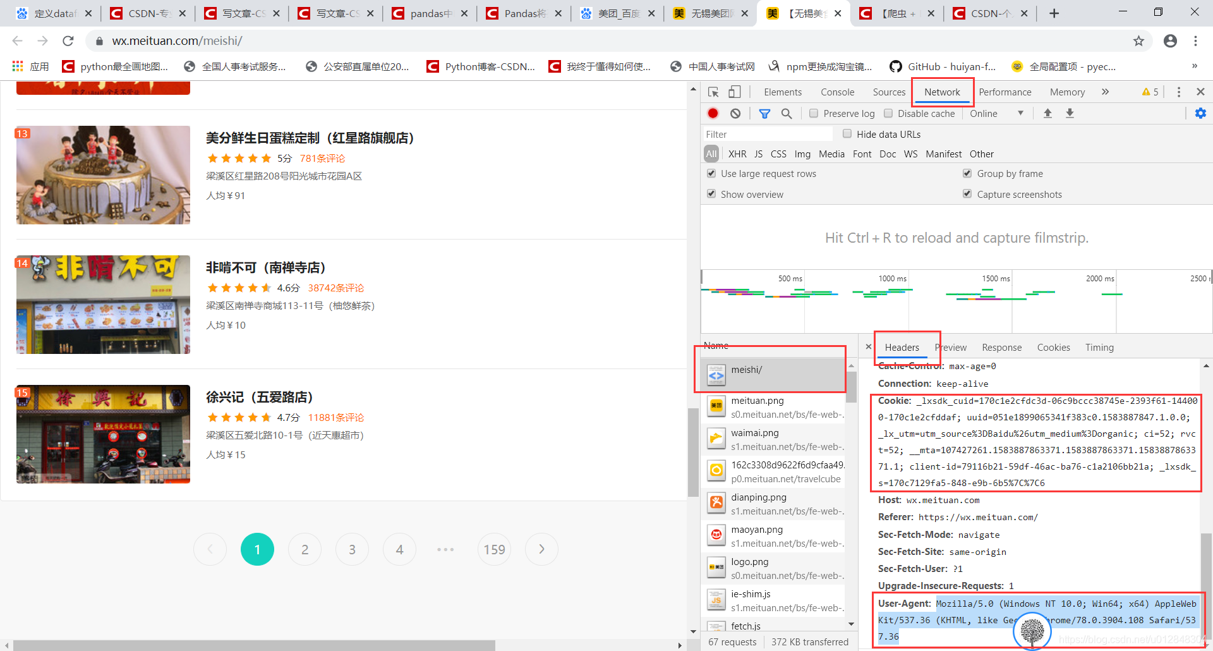Open the Performance tab
Viewport: 1213px width, 651px height.
tap(1005, 92)
